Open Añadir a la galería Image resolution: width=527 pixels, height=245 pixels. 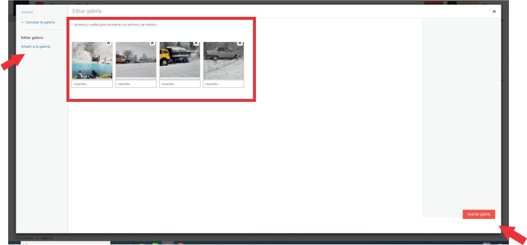pos(36,46)
